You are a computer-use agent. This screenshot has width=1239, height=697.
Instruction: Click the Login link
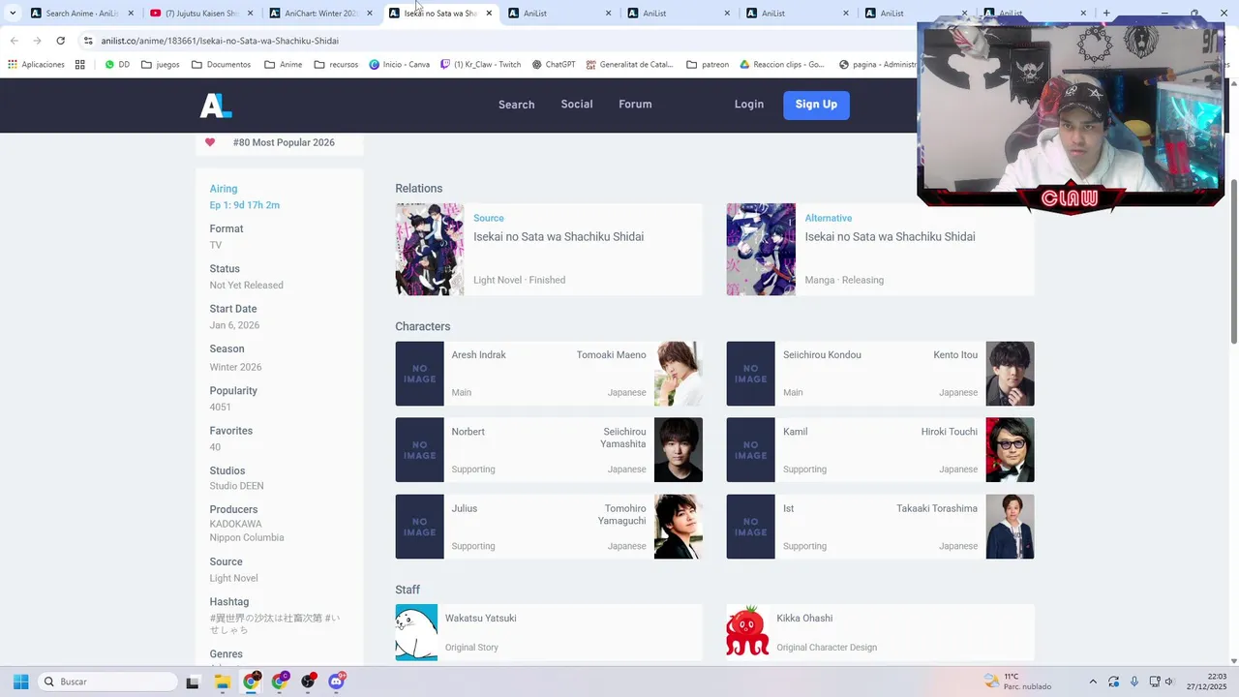[x=749, y=105]
